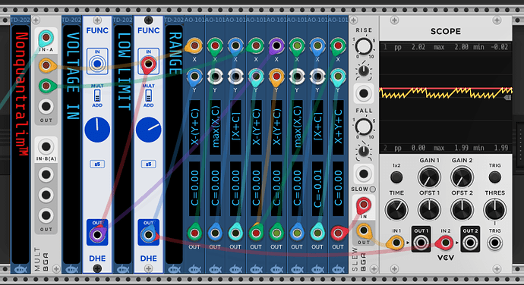The image size is (524, 285).
Task: Click the second FUNC ±5 range selector
Action: tap(148, 164)
